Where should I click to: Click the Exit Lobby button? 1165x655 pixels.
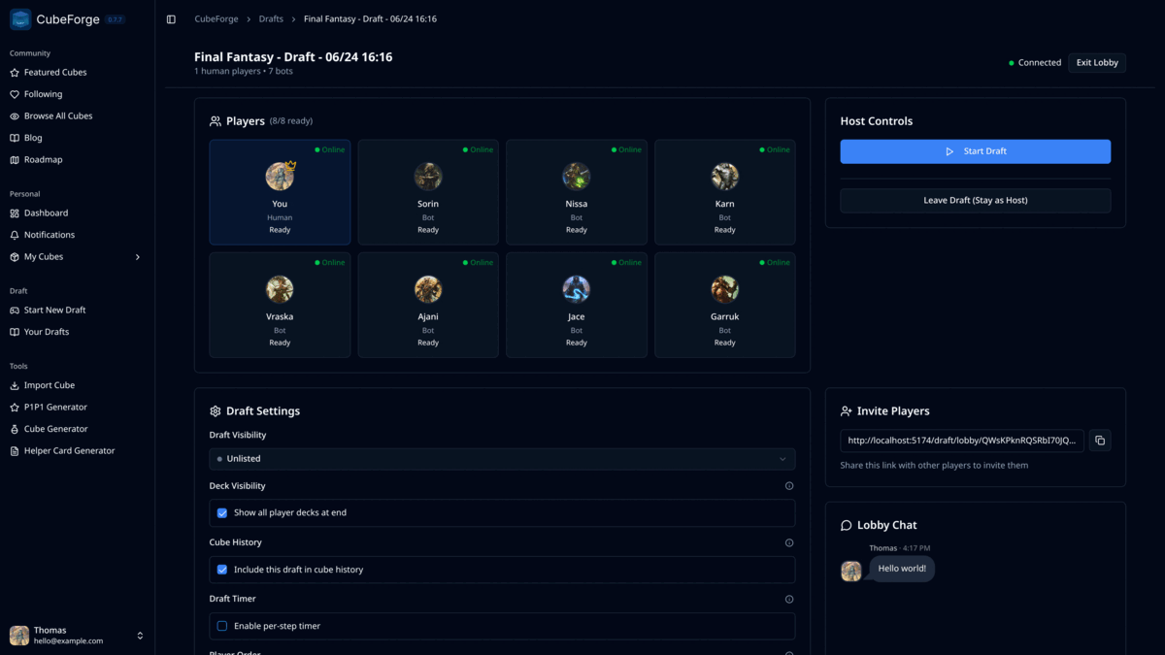(1097, 63)
